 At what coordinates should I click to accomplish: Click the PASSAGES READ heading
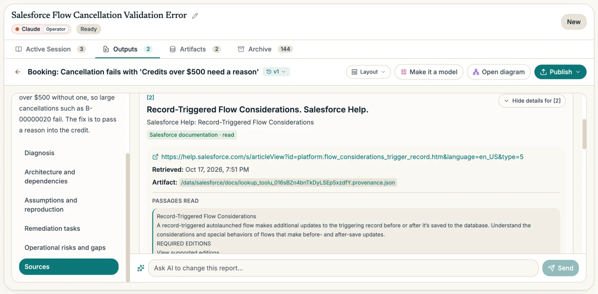point(175,201)
